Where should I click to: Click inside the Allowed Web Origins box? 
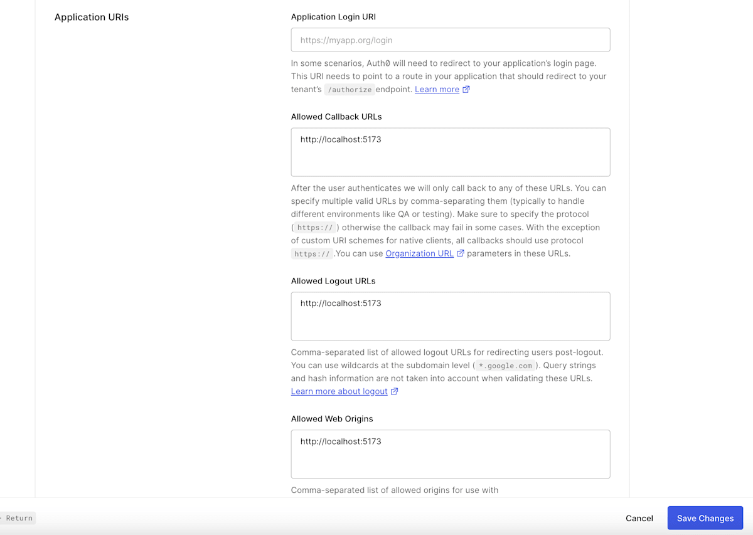[x=451, y=454]
